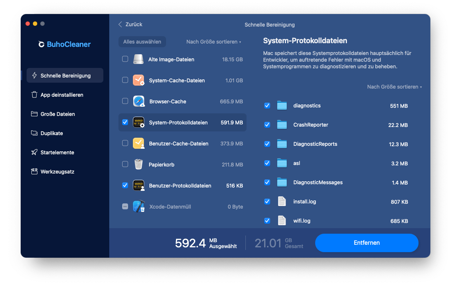Screen dimensions: 451x285
Task: Click the Papierkorb trash can icon
Action: (138, 164)
